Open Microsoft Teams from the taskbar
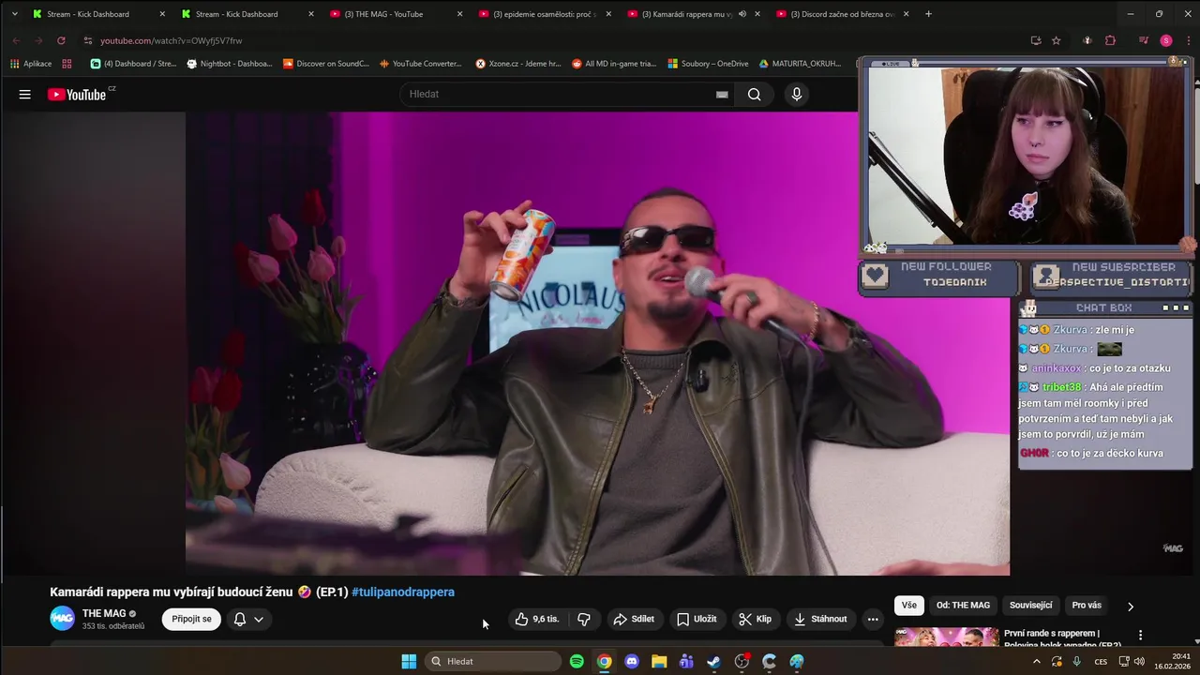Screen dimensions: 1200x675 click(686, 661)
